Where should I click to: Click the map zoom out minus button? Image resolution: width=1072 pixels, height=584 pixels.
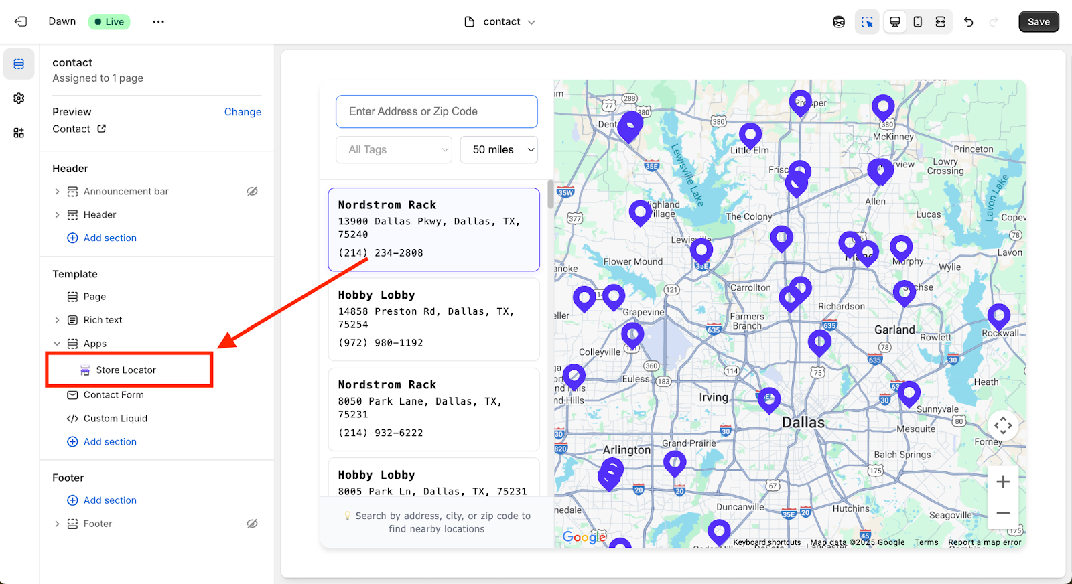coord(1003,513)
